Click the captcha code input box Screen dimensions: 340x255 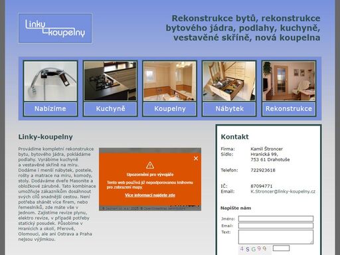click(x=281, y=248)
